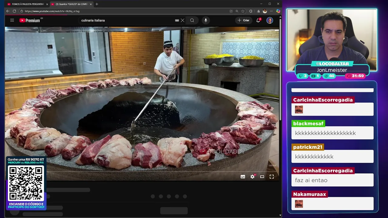Open browser settings and more menu

click(271, 11)
